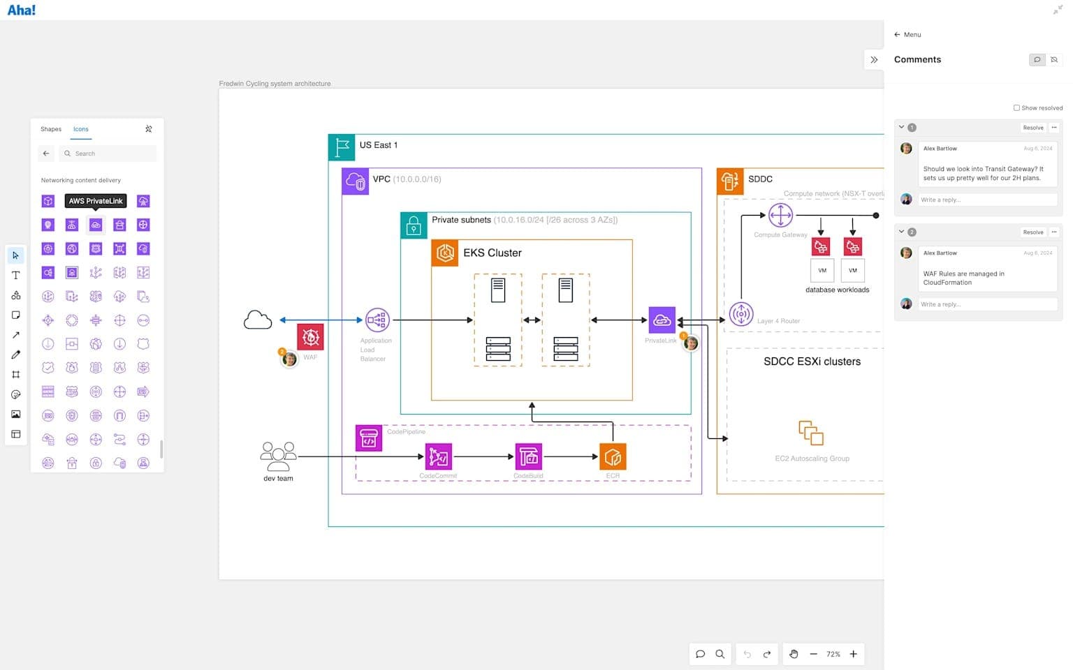Collapse the comments side panel
The width and height of the screenshot is (1073, 670).
click(874, 60)
